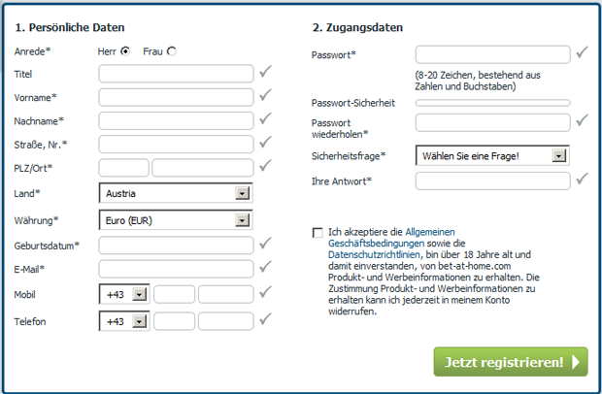Click the checkmark icon next to E-Mail field
This screenshot has height=394, width=602.
[265, 267]
